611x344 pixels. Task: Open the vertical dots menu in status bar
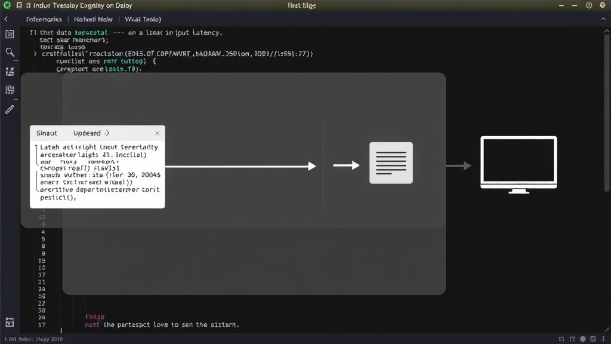point(604,339)
